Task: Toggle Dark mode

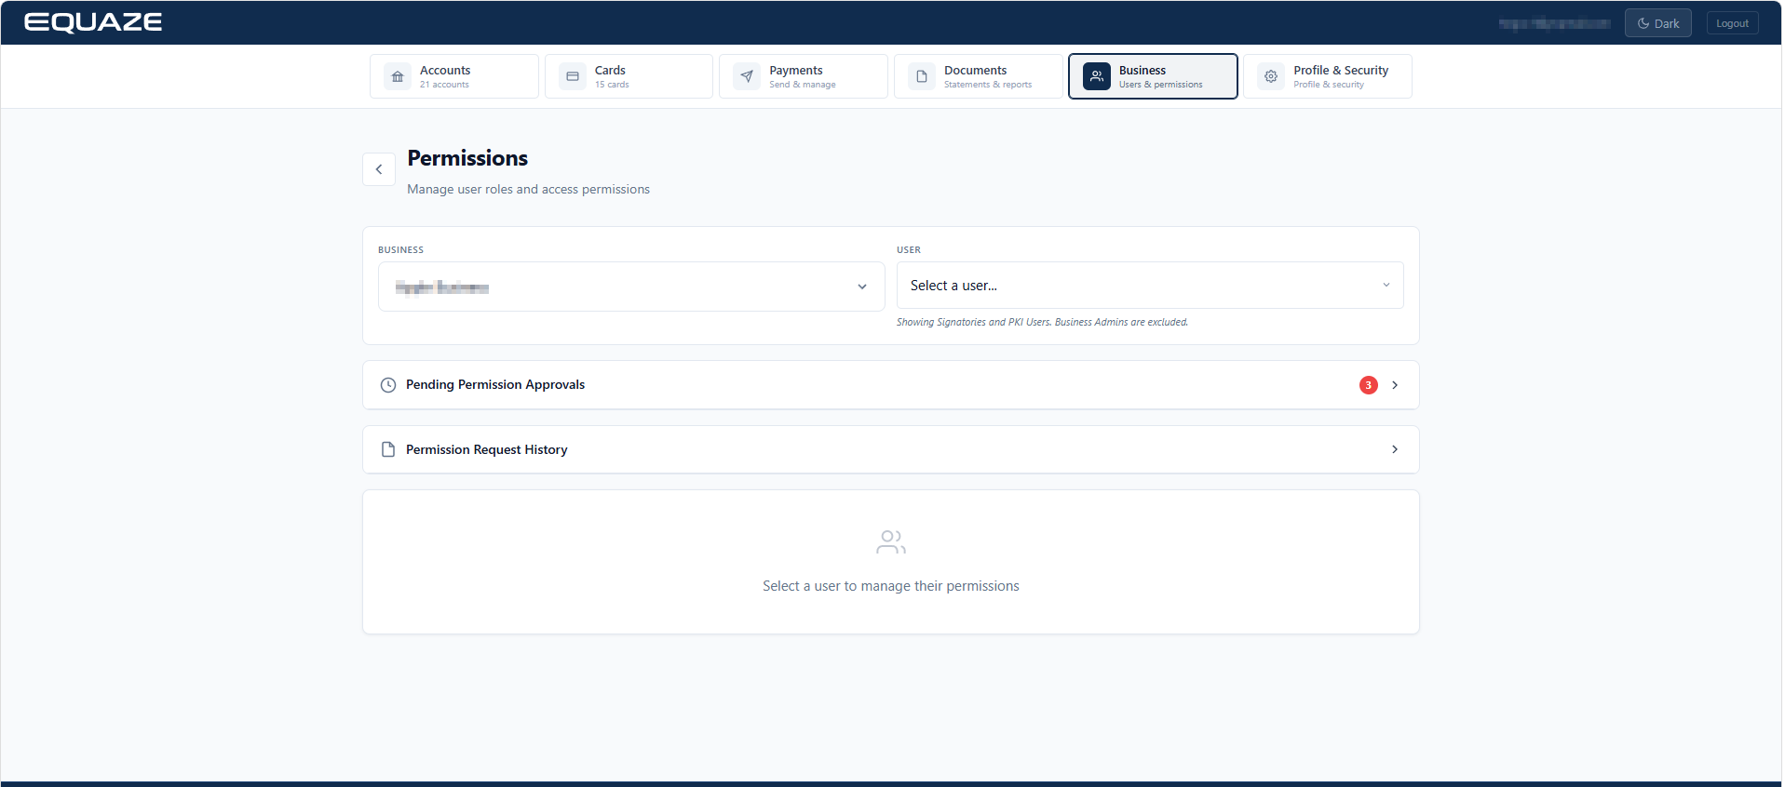Action: (1658, 23)
